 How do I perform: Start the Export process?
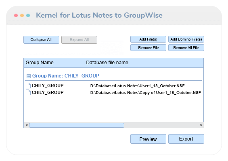coord(186,139)
